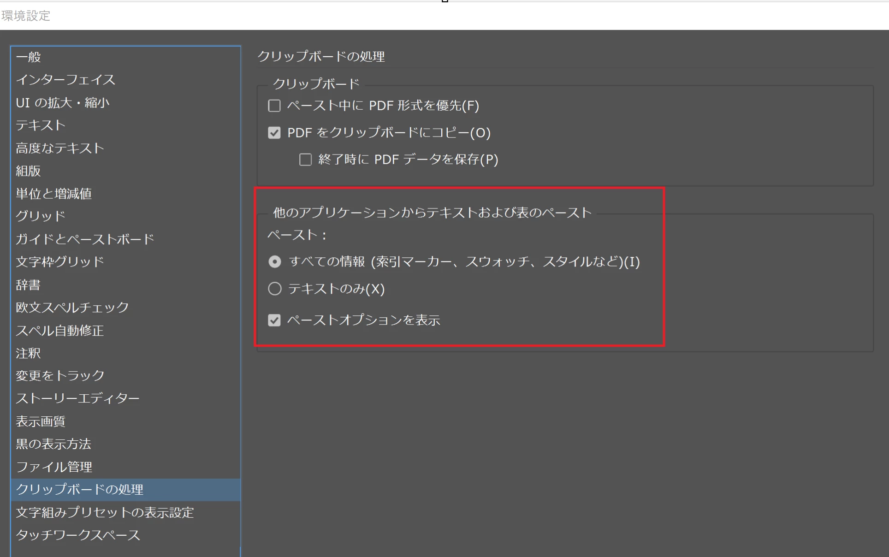Enable '終了時に PDF データを保存' checkbox

305,160
